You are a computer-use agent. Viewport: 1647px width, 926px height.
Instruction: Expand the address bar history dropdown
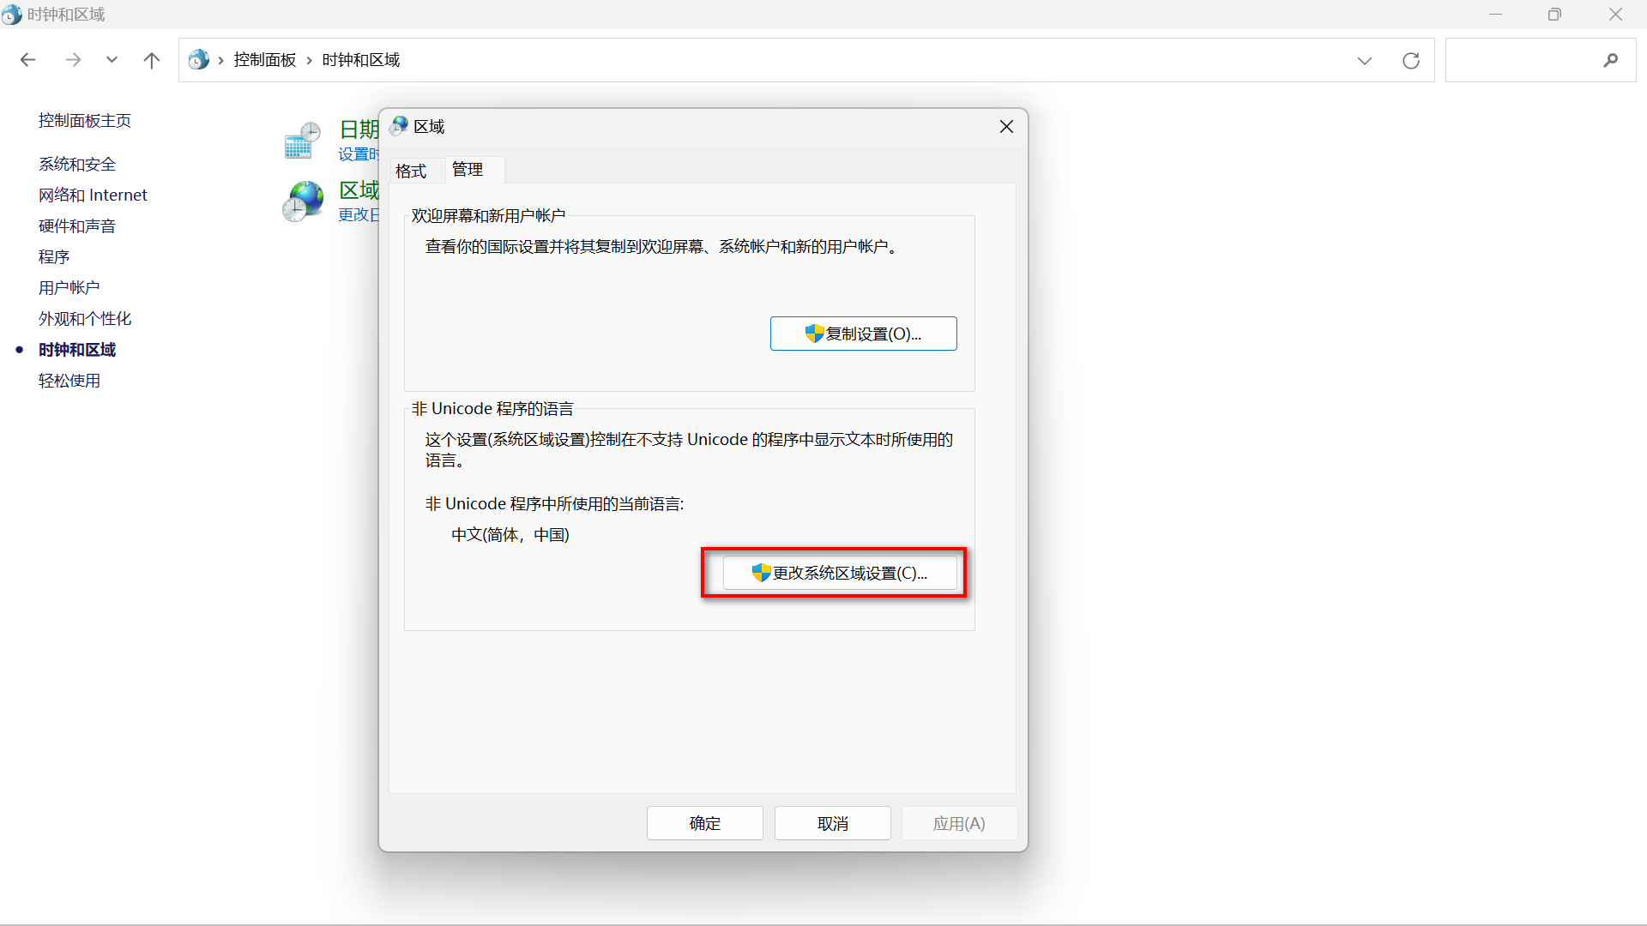1364,60
